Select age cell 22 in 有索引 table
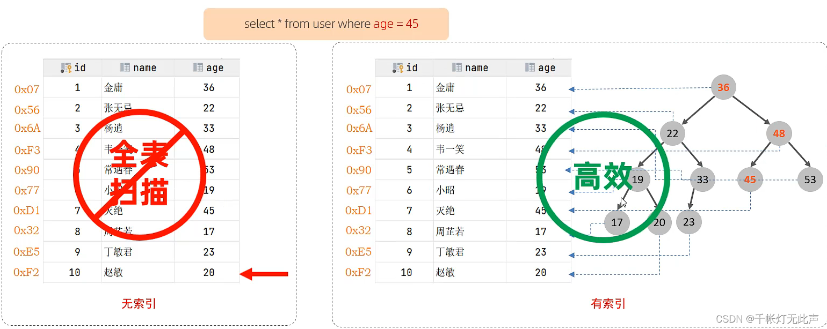 539,108
